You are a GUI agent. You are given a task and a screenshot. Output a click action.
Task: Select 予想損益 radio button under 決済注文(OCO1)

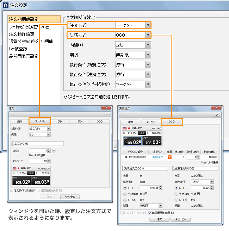click(125, 193)
